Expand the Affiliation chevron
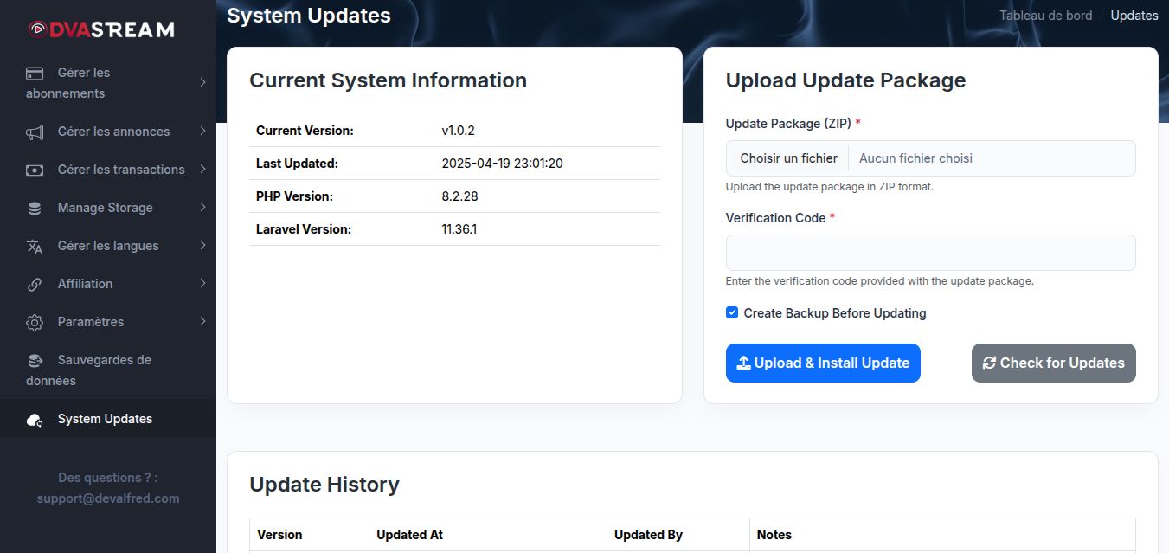The image size is (1169, 553). coord(202,283)
